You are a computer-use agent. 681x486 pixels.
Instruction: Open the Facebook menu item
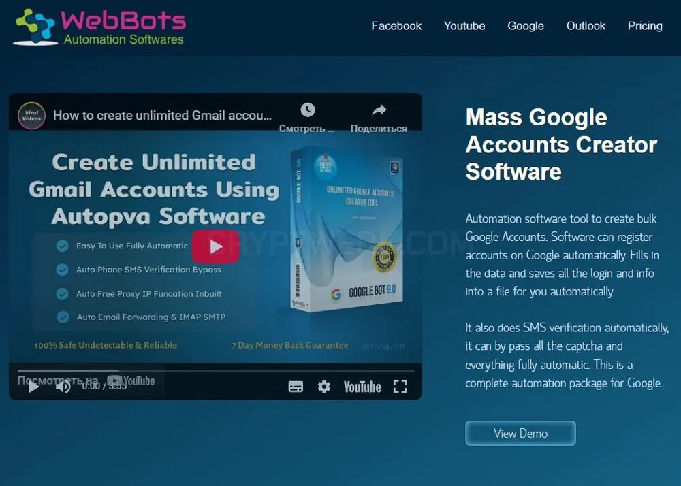pos(396,26)
